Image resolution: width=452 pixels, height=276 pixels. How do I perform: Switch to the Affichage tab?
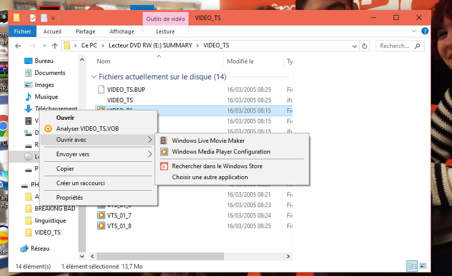point(122,31)
